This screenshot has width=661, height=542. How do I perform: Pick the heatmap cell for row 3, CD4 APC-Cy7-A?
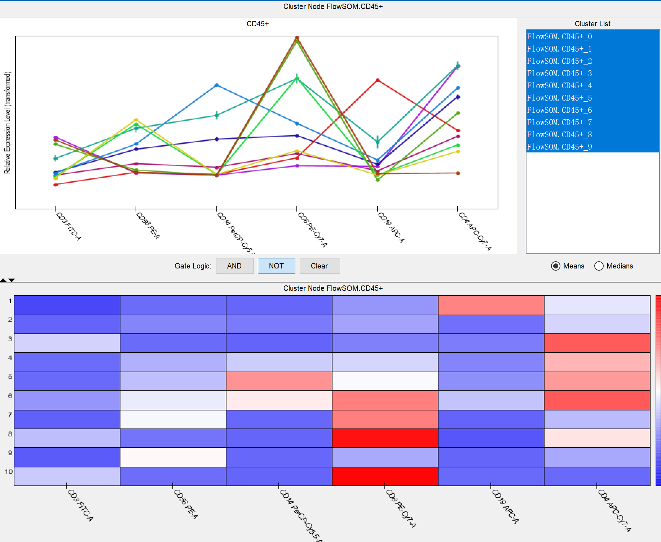point(597,343)
